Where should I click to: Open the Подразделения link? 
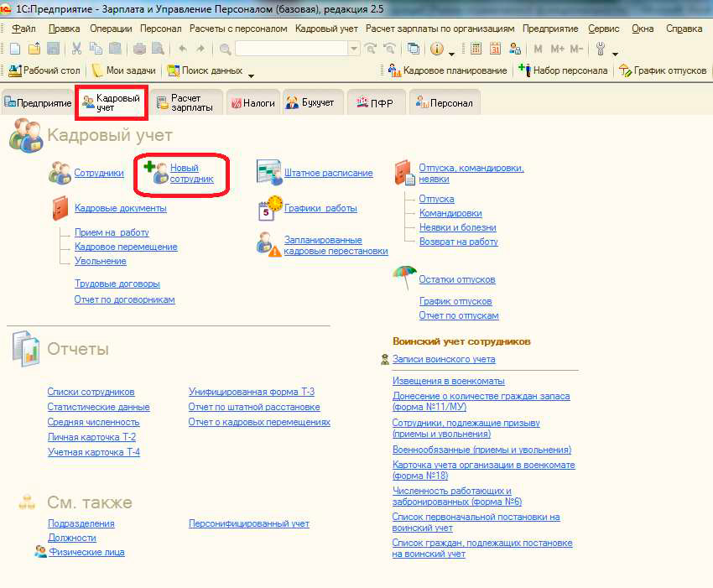click(81, 523)
